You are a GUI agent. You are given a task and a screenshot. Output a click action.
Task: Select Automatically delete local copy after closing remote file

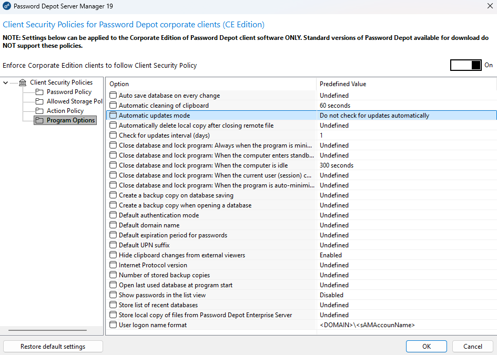click(301, 126)
